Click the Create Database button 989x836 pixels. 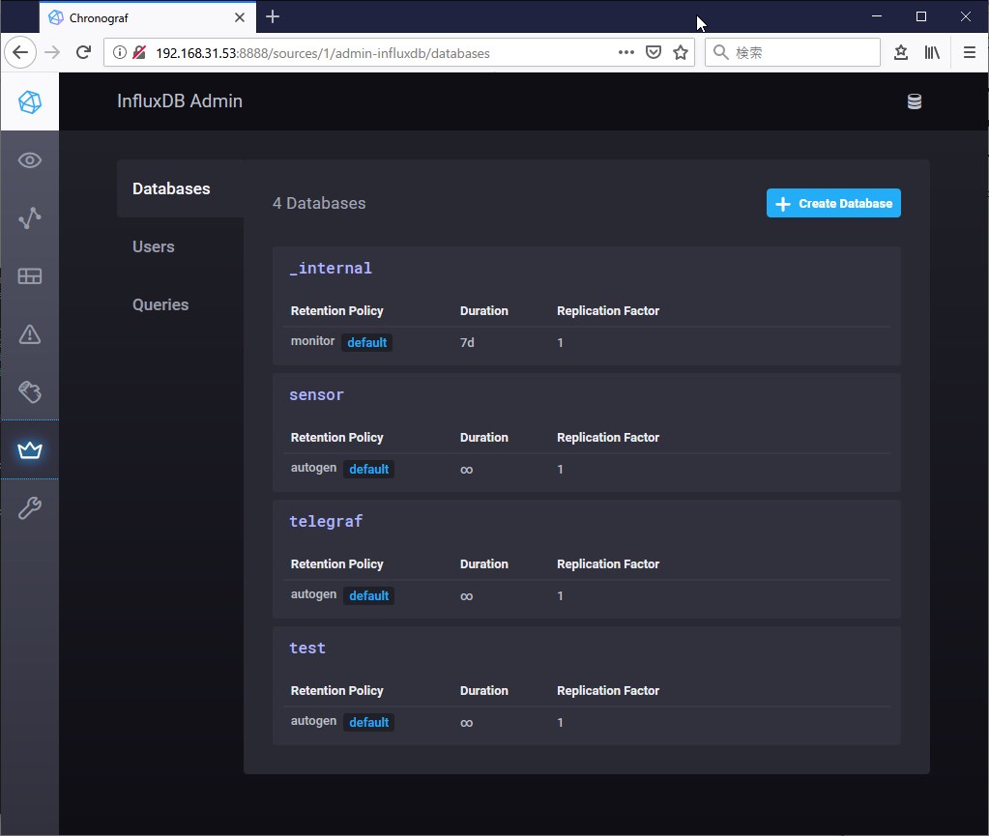833,203
